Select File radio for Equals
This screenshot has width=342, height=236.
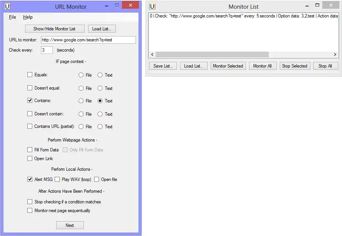pyautogui.click(x=81, y=75)
